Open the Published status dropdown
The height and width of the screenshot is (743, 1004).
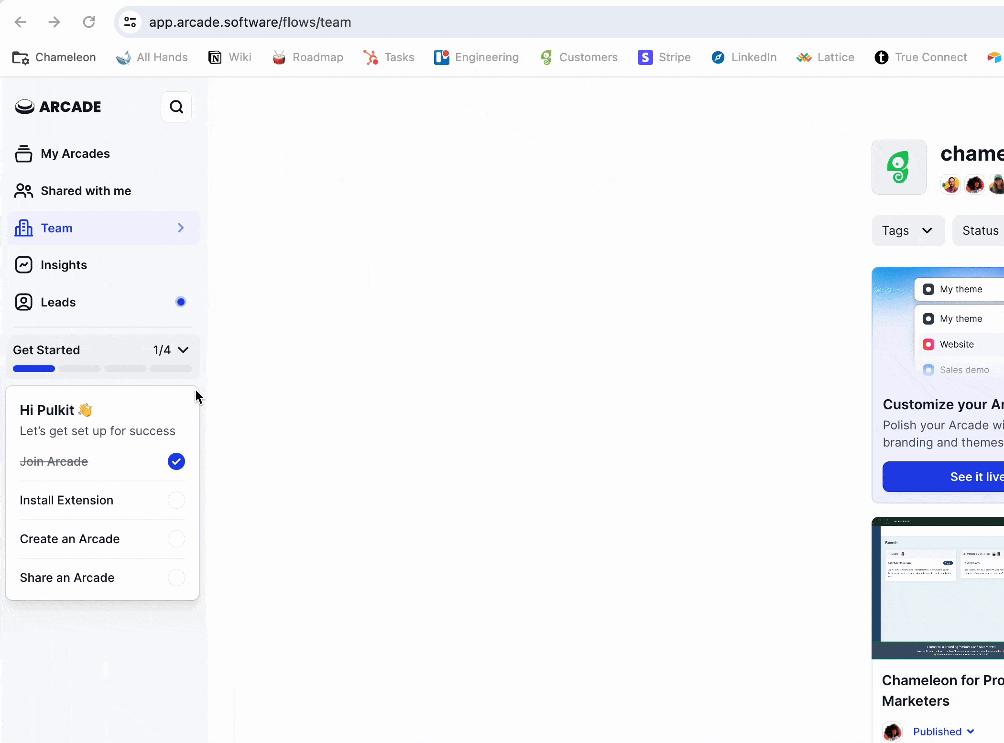coord(943,732)
